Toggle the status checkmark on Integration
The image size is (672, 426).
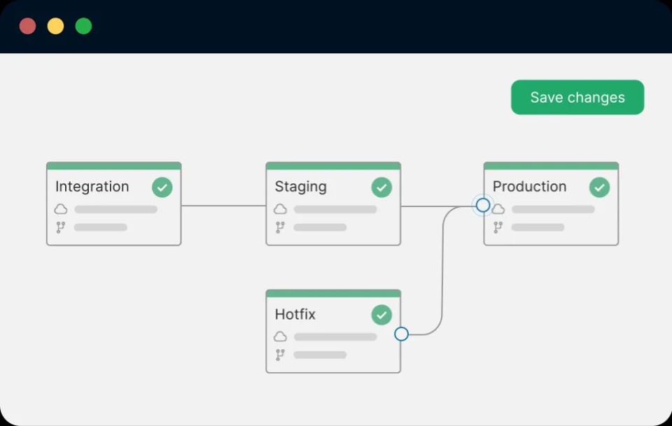162,187
